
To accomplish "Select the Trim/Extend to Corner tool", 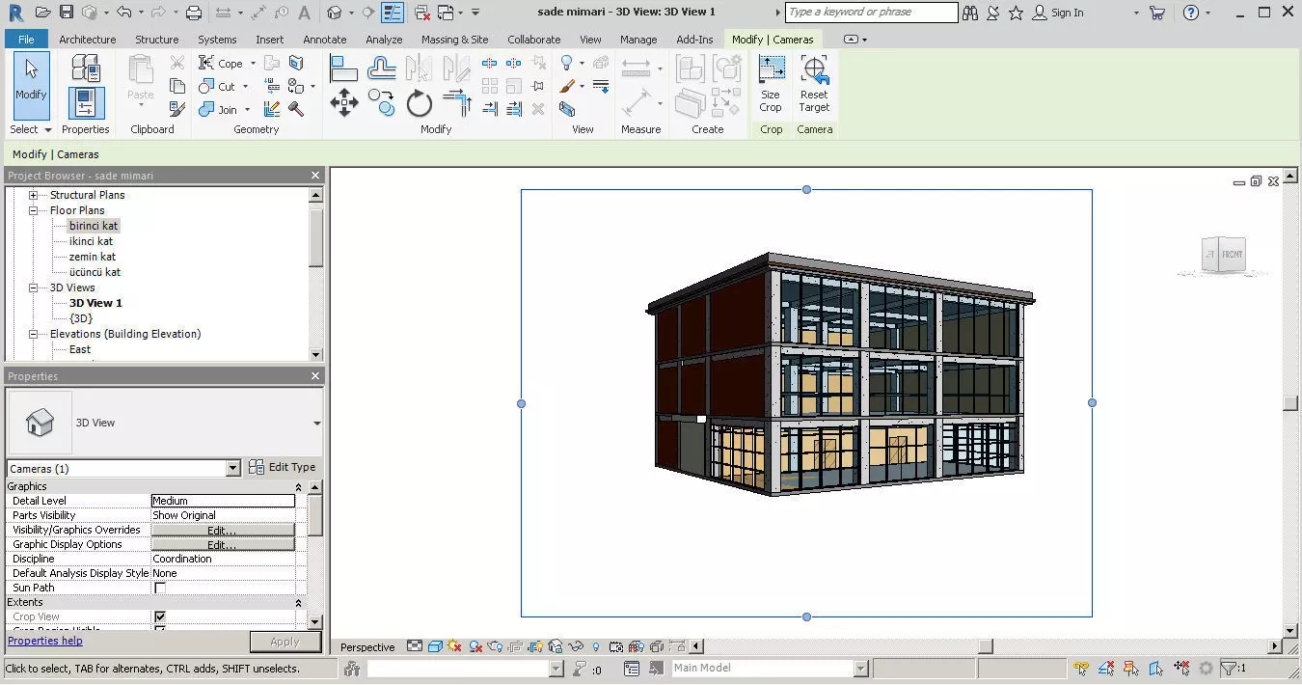I will point(457,103).
